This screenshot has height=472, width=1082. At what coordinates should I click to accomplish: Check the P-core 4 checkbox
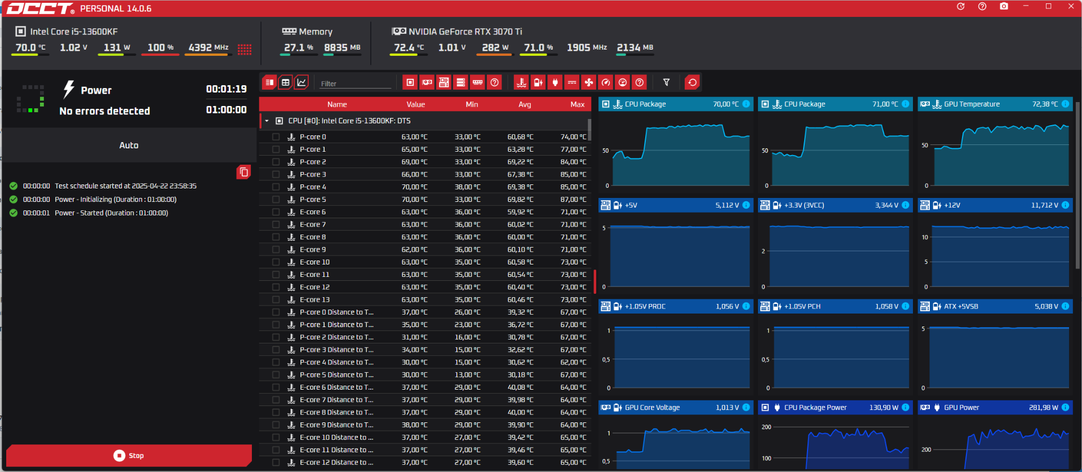276,187
